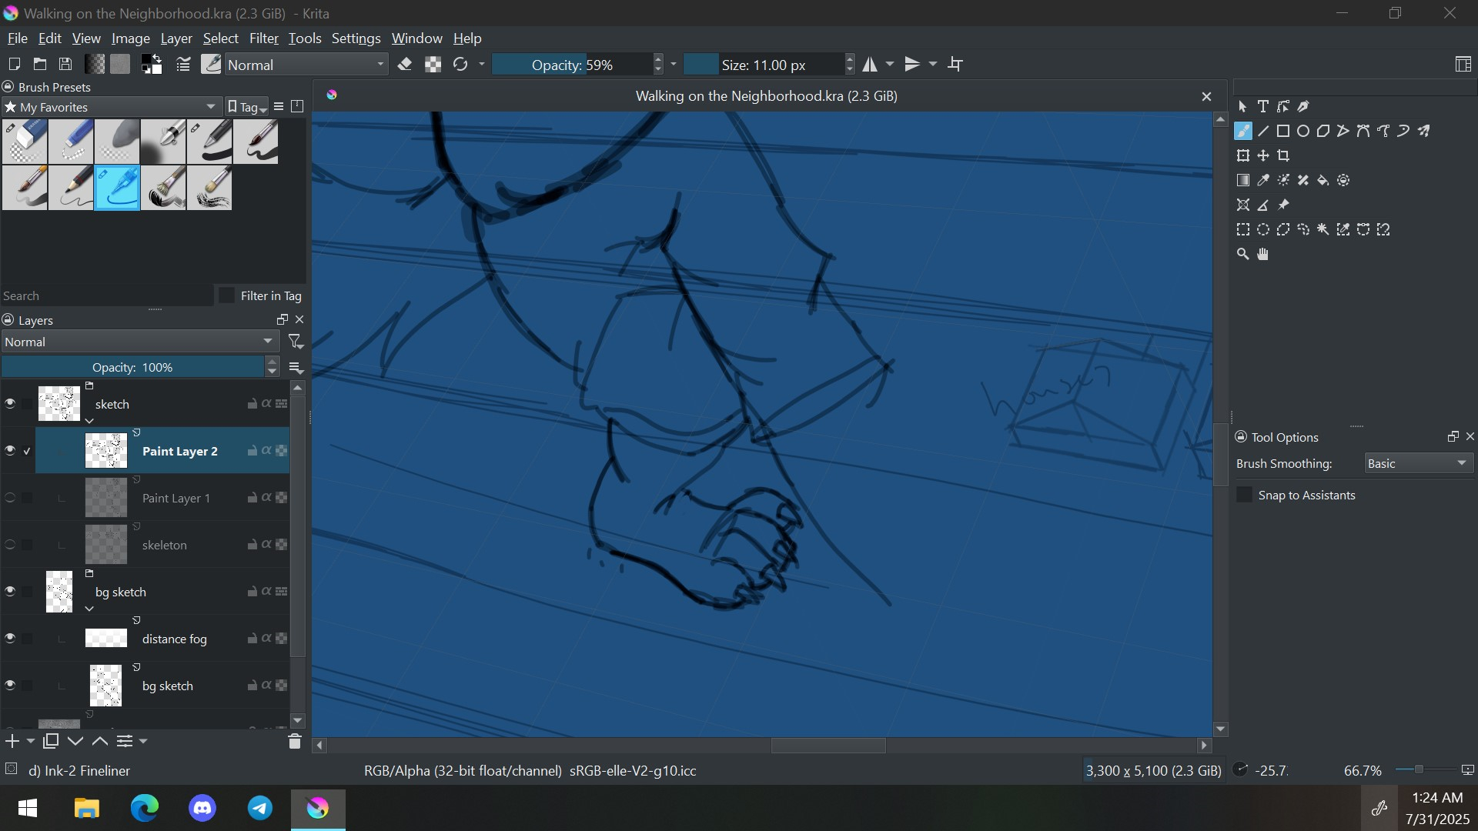Collapse the sketch group layer
Image resolution: width=1478 pixels, height=831 pixels.
coord(90,421)
